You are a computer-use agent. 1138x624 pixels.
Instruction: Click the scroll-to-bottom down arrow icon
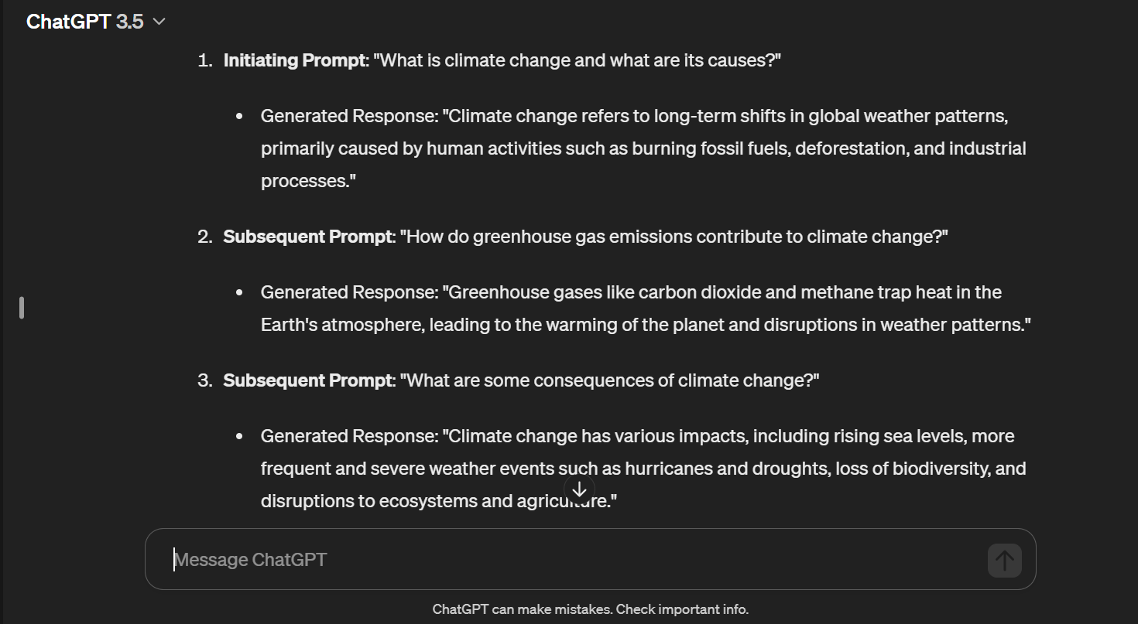coord(579,489)
